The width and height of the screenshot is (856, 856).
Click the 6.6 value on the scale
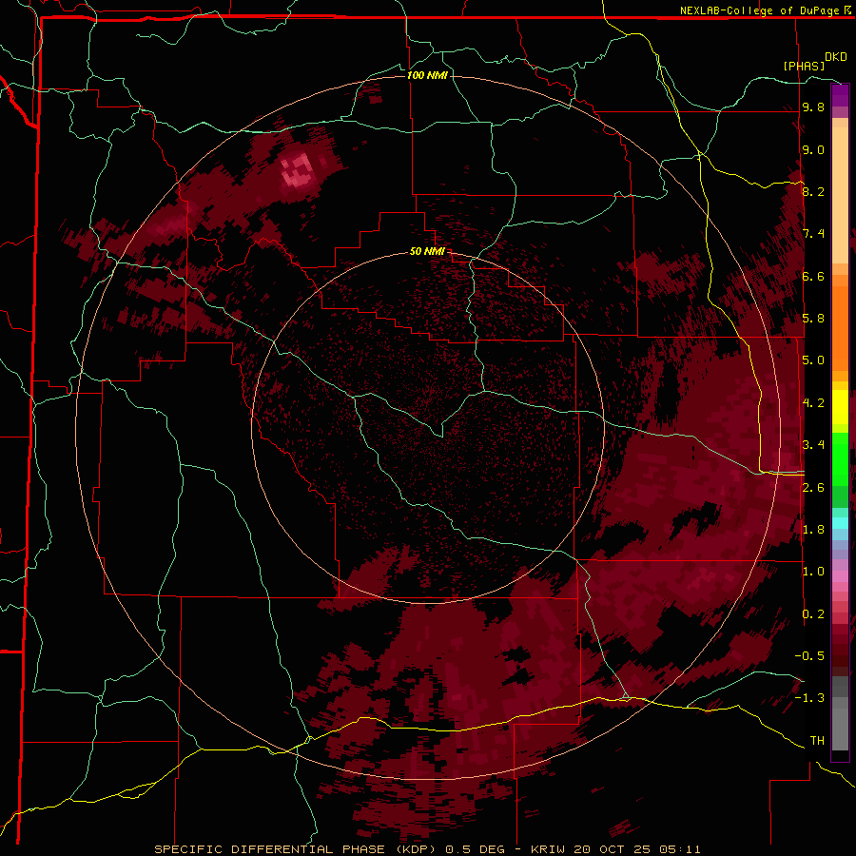click(813, 276)
